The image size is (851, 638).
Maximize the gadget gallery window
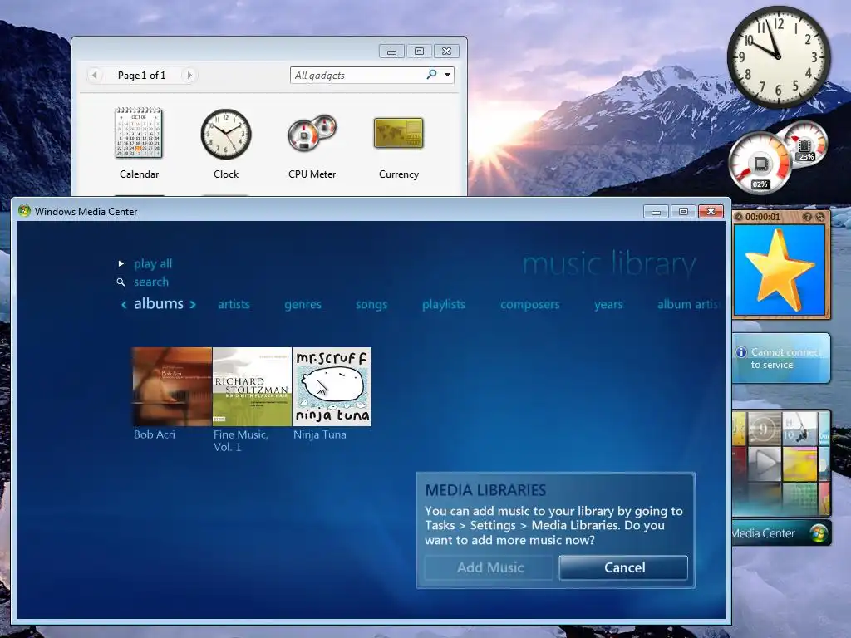point(419,51)
